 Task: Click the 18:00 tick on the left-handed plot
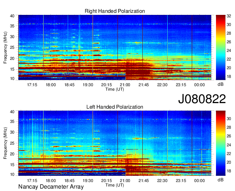[51, 181]
